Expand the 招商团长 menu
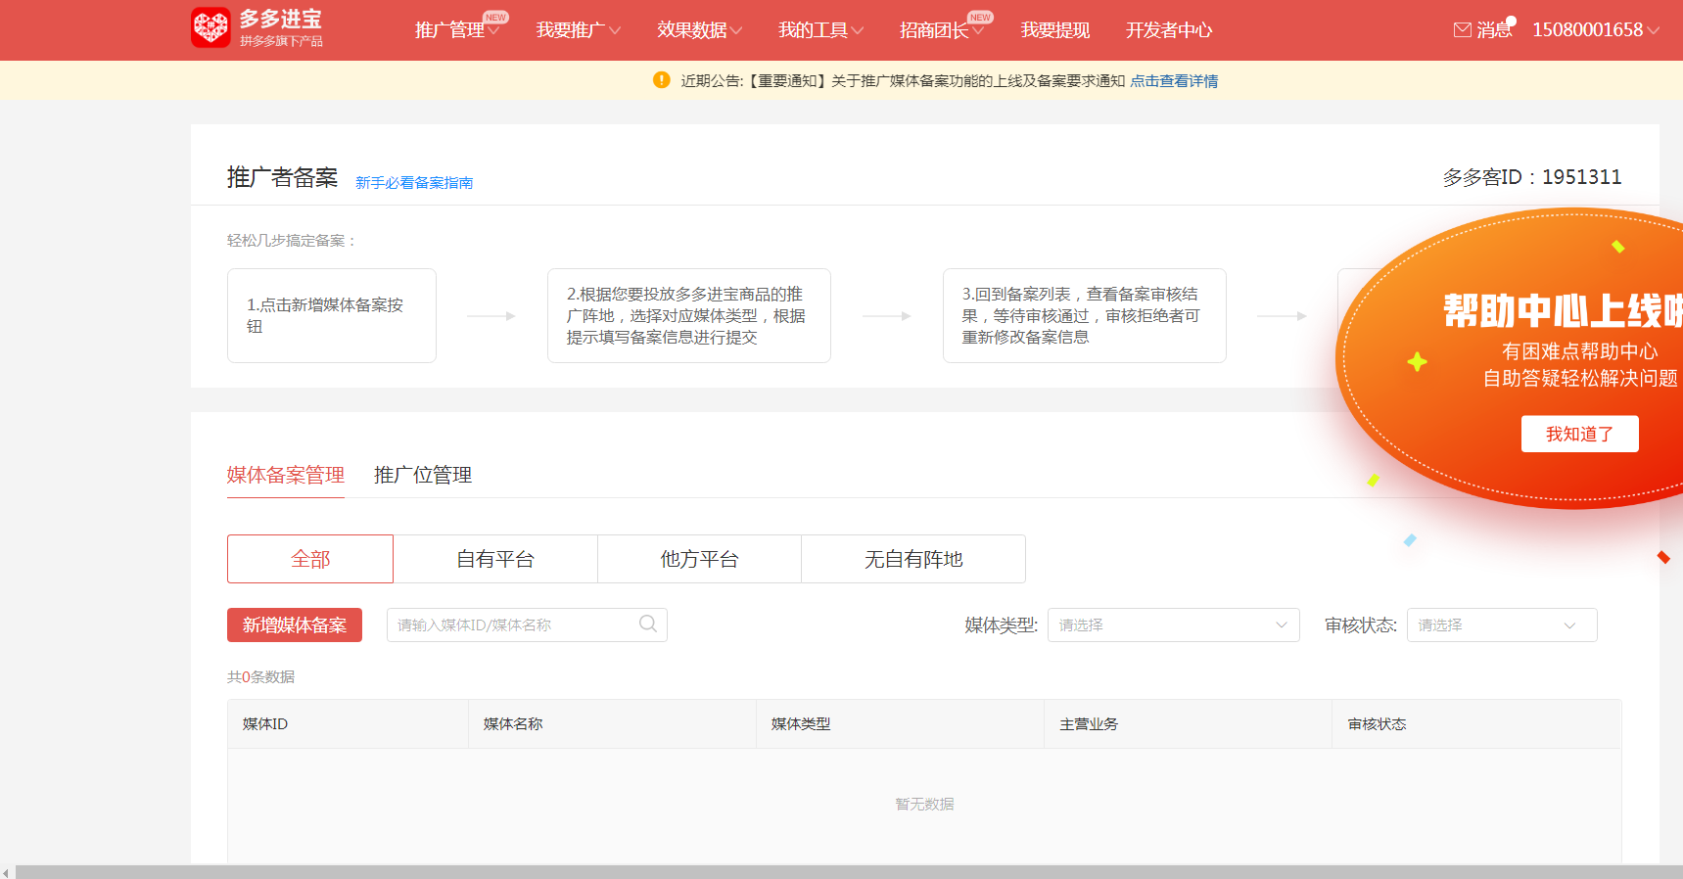Image resolution: width=1683 pixels, height=879 pixels. coord(942,30)
